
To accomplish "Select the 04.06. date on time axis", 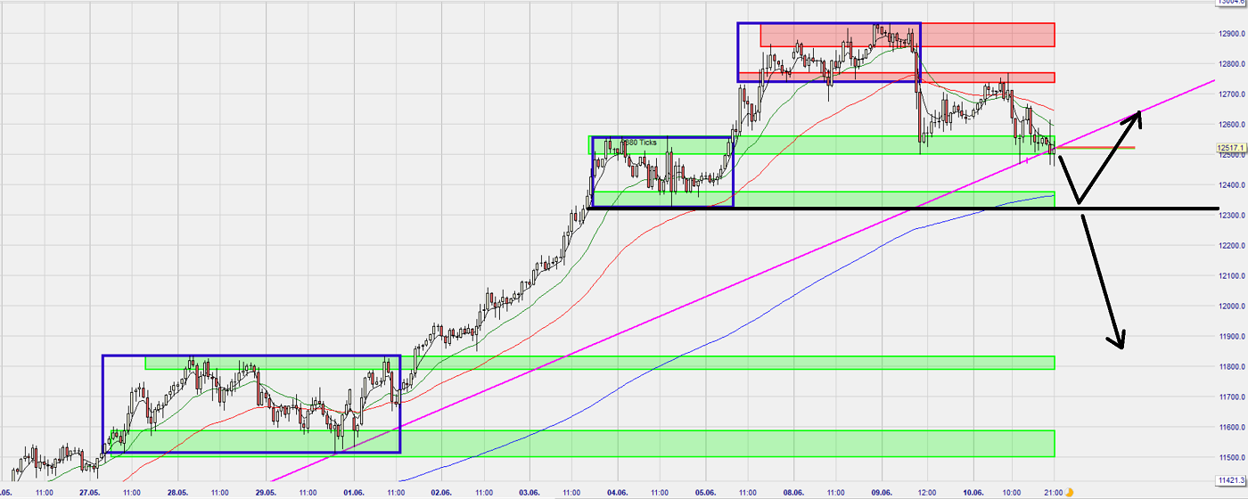I will tap(618, 492).
